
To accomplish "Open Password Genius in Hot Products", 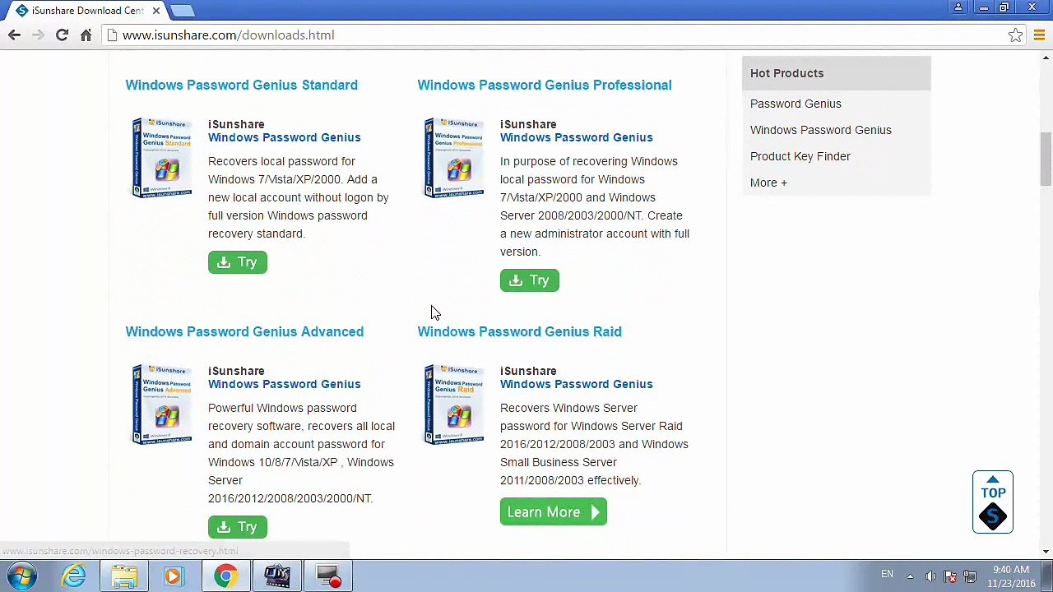I will [x=796, y=104].
